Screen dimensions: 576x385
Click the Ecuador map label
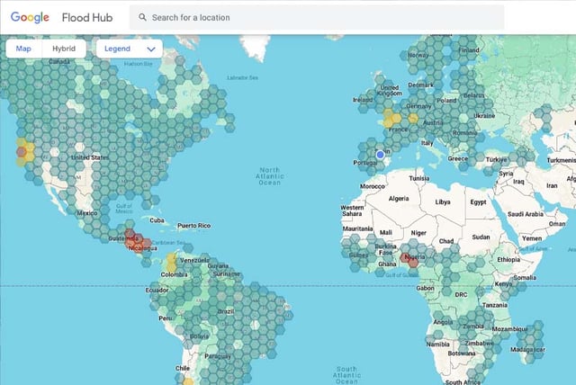coord(157,290)
